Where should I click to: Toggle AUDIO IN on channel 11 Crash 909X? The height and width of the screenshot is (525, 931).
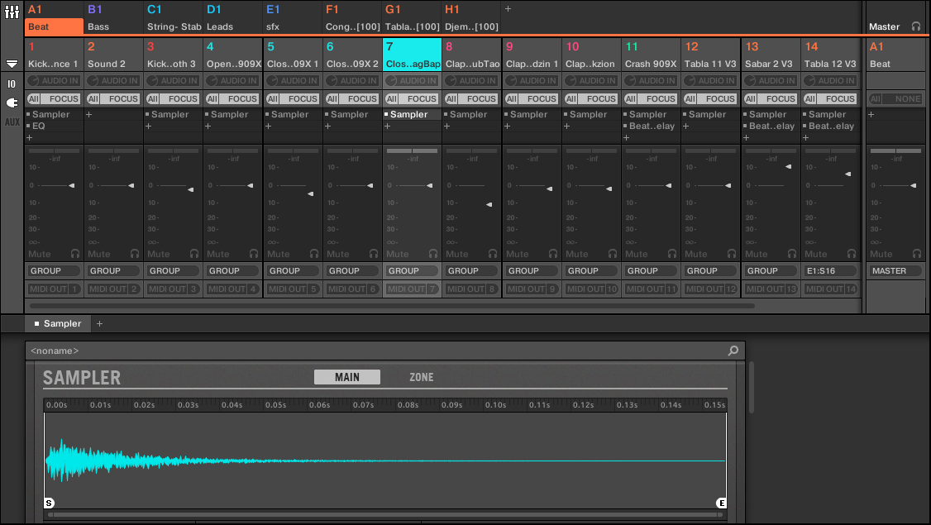[651, 81]
